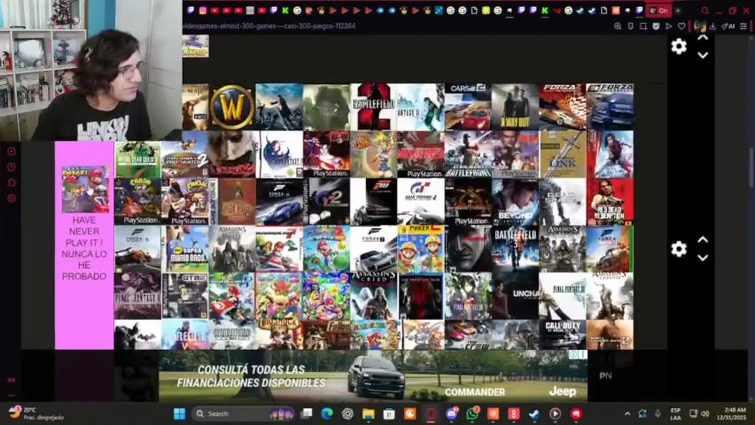755x425 pixels.
Task: Select the Fallout game cover
Action: pyautogui.click(x=326, y=335)
